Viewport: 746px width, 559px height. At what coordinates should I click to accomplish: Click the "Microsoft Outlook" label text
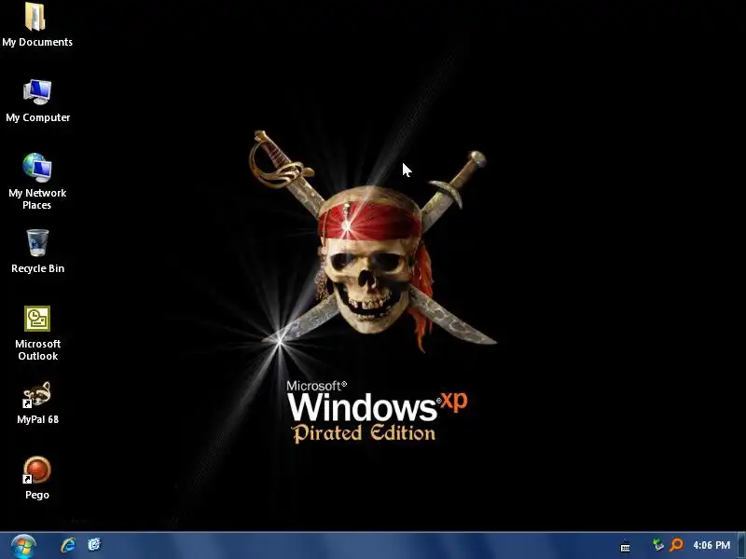[37, 350]
